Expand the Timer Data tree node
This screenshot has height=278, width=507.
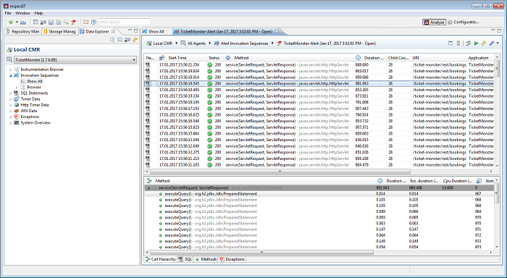pos(10,99)
